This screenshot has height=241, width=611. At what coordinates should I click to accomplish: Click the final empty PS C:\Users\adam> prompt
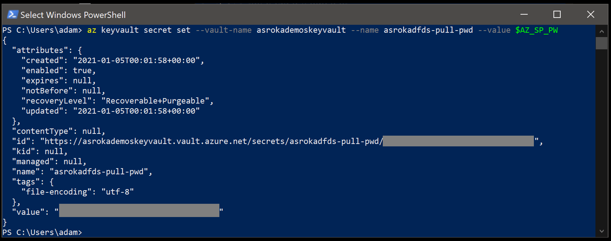(42, 232)
